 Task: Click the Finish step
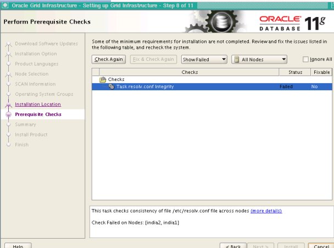pos(21,145)
